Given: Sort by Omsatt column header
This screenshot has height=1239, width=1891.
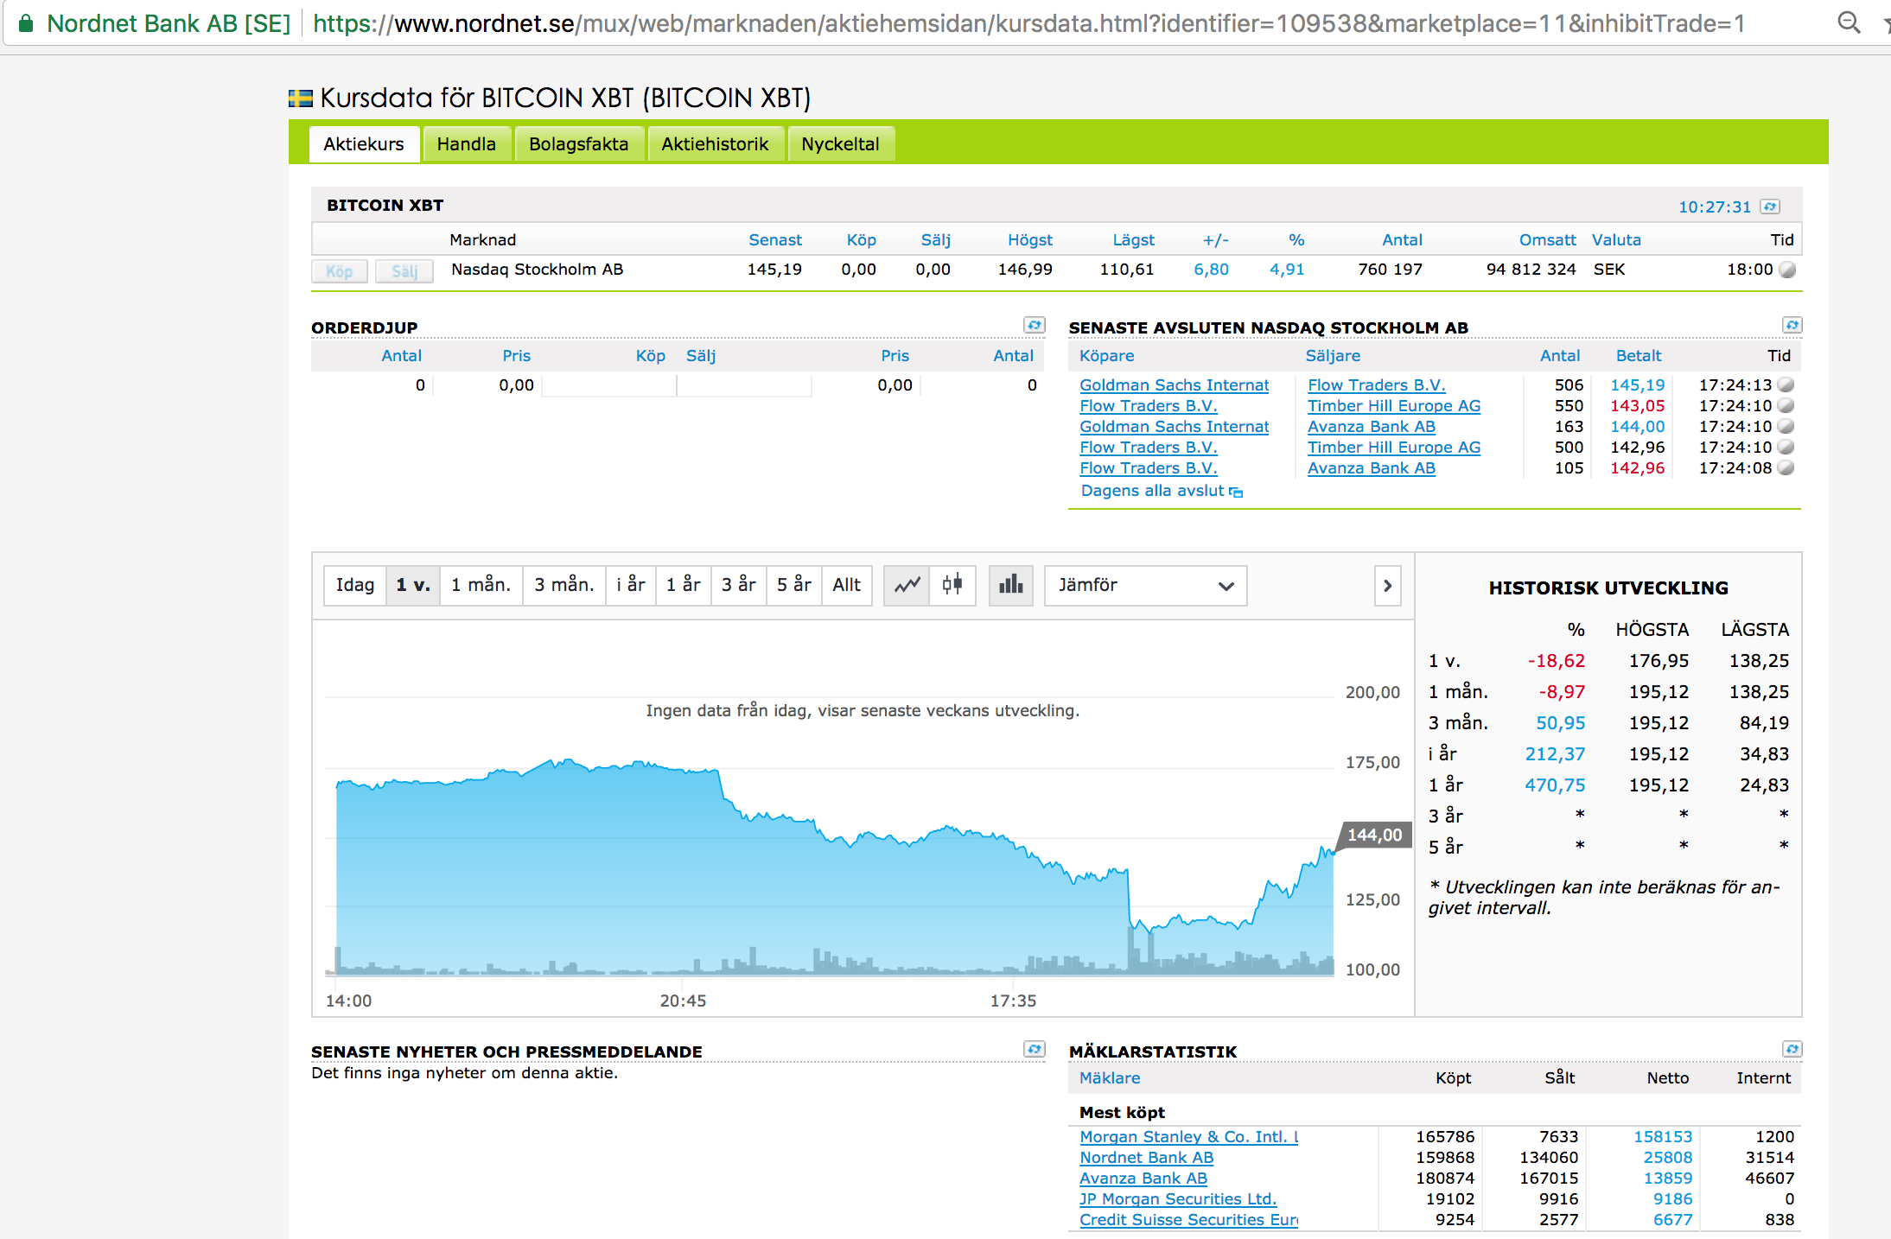Looking at the screenshot, I should click(1547, 240).
